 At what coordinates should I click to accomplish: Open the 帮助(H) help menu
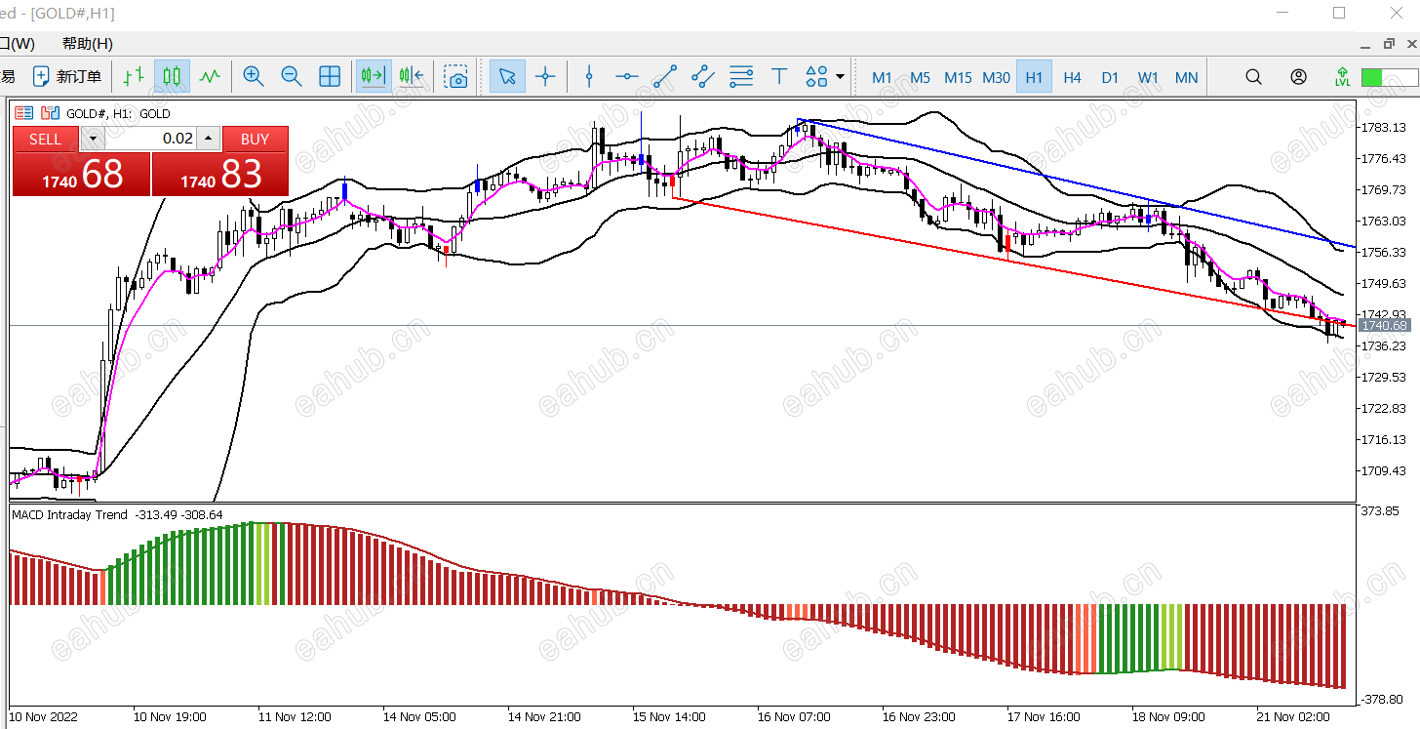pos(87,44)
